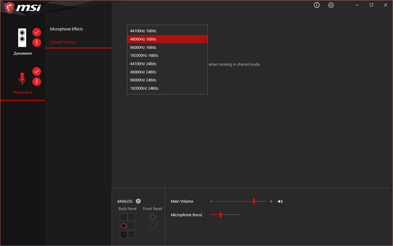Open the settings gear in title bar
The width and height of the screenshot is (393, 246).
331,5
